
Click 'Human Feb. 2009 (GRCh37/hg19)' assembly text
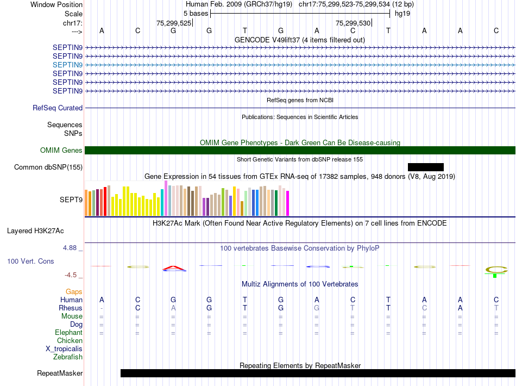click(239, 4)
